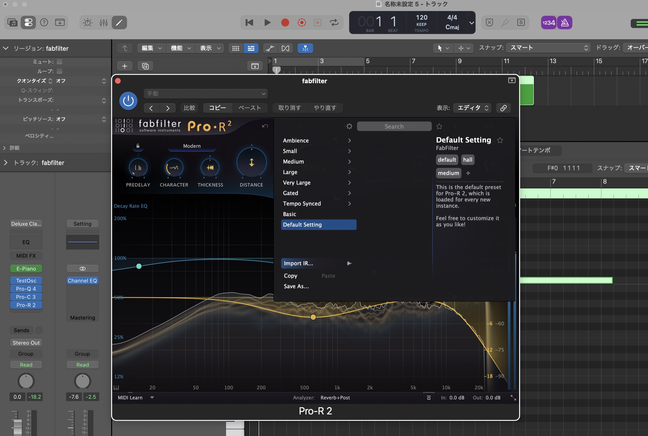Image resolution: width=648 pixels, height=436 pixels.
Task: Click the Thickness knob icon
Action: click(x=210, y=168)
